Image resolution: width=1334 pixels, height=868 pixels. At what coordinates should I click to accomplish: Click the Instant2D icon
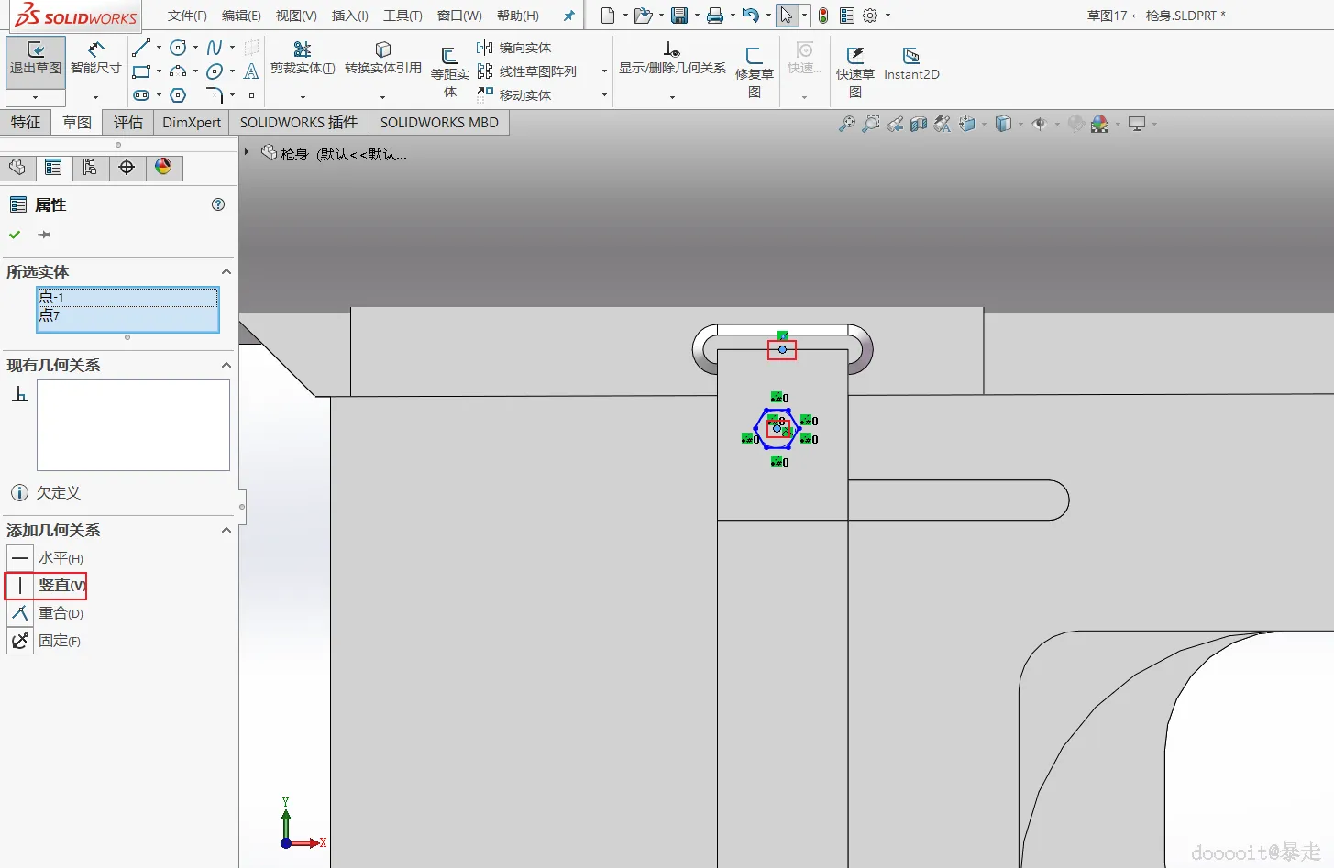[x=910, y=56]
